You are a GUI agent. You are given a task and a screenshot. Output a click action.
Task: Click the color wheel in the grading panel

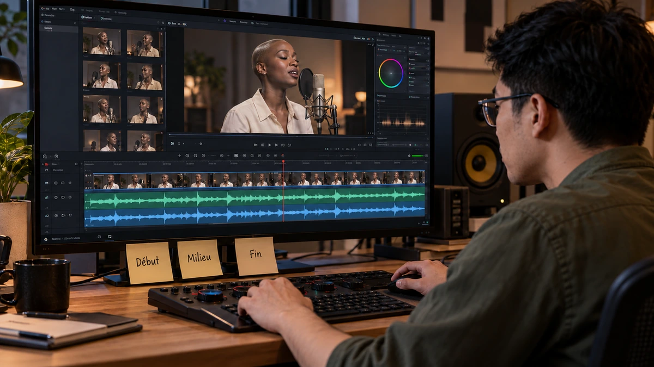point(391,73)
